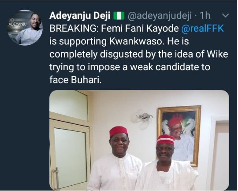The image size is (238, 191).
Task: Click the gold-framed portrait on the wall
Action: click(178, 135)
